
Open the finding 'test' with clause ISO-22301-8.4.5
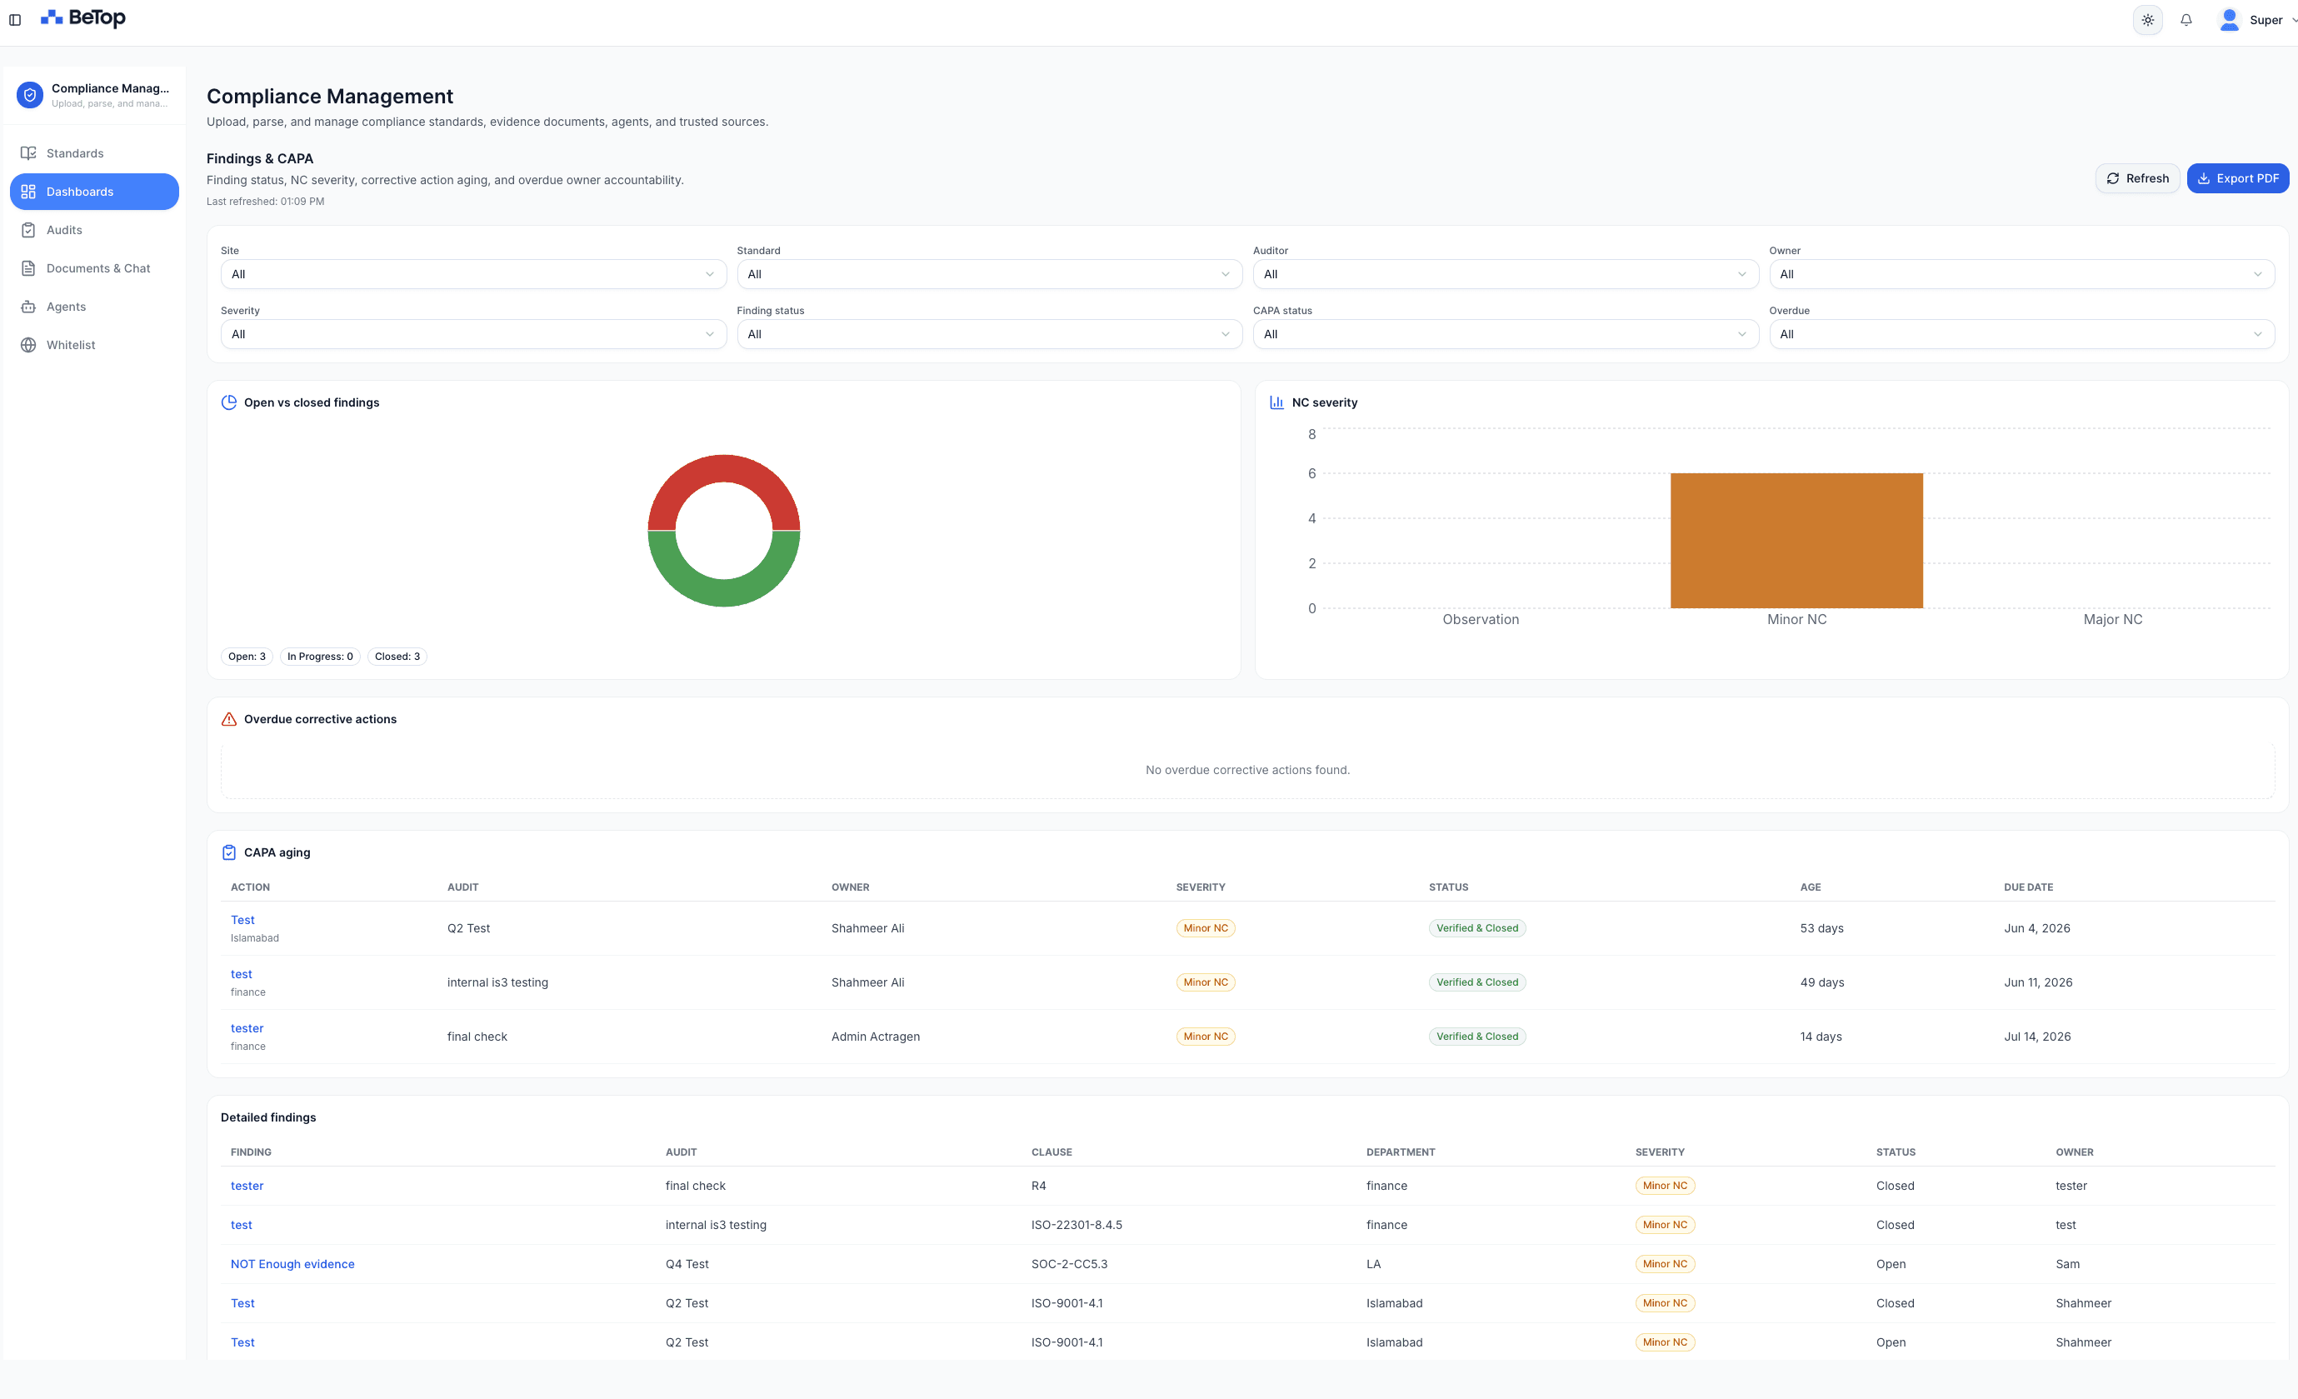(x=242, y=1225)
